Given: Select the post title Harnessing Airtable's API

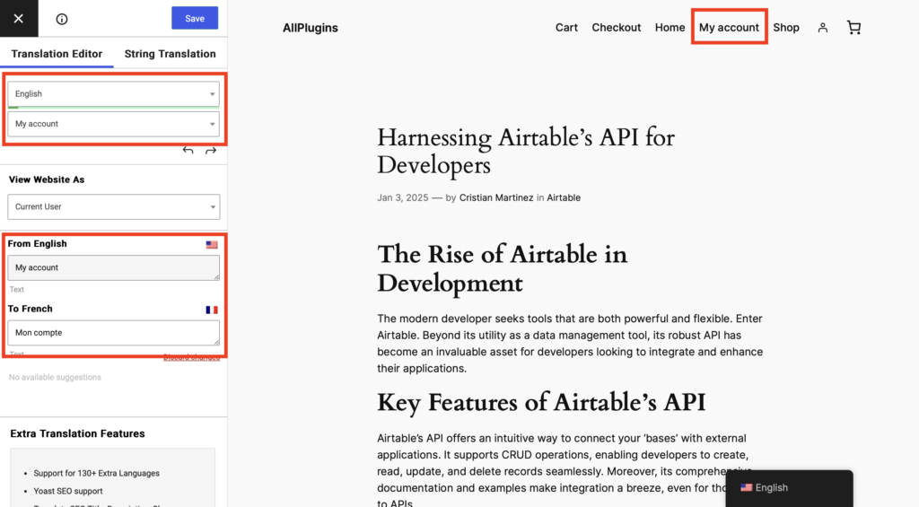Looking at the screenshot, I should [x=526, y=152].
